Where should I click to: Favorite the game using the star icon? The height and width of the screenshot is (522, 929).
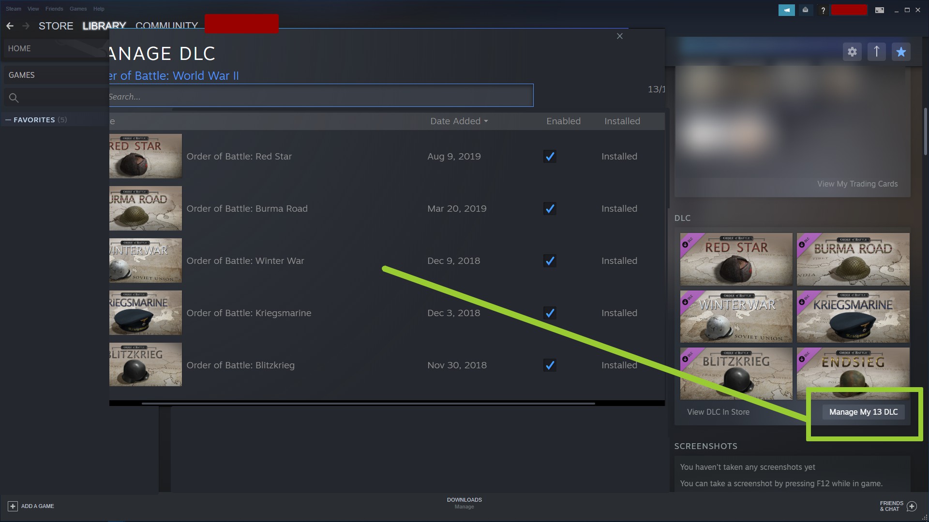[901, 52]
